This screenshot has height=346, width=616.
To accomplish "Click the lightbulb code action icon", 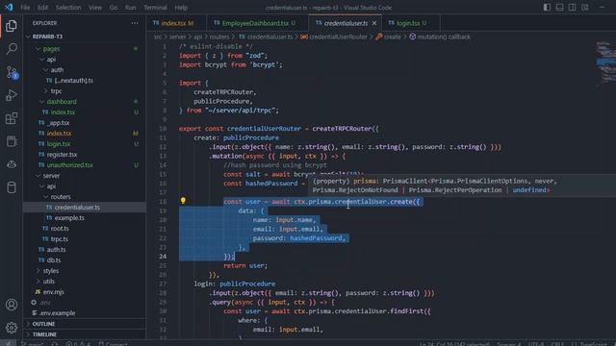I will [x=183, y=201].
